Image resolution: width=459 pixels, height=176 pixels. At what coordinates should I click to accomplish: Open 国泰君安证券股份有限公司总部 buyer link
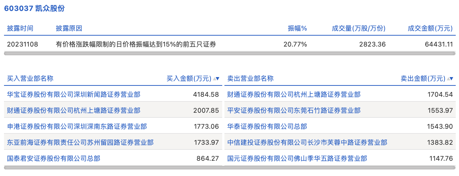54,159
